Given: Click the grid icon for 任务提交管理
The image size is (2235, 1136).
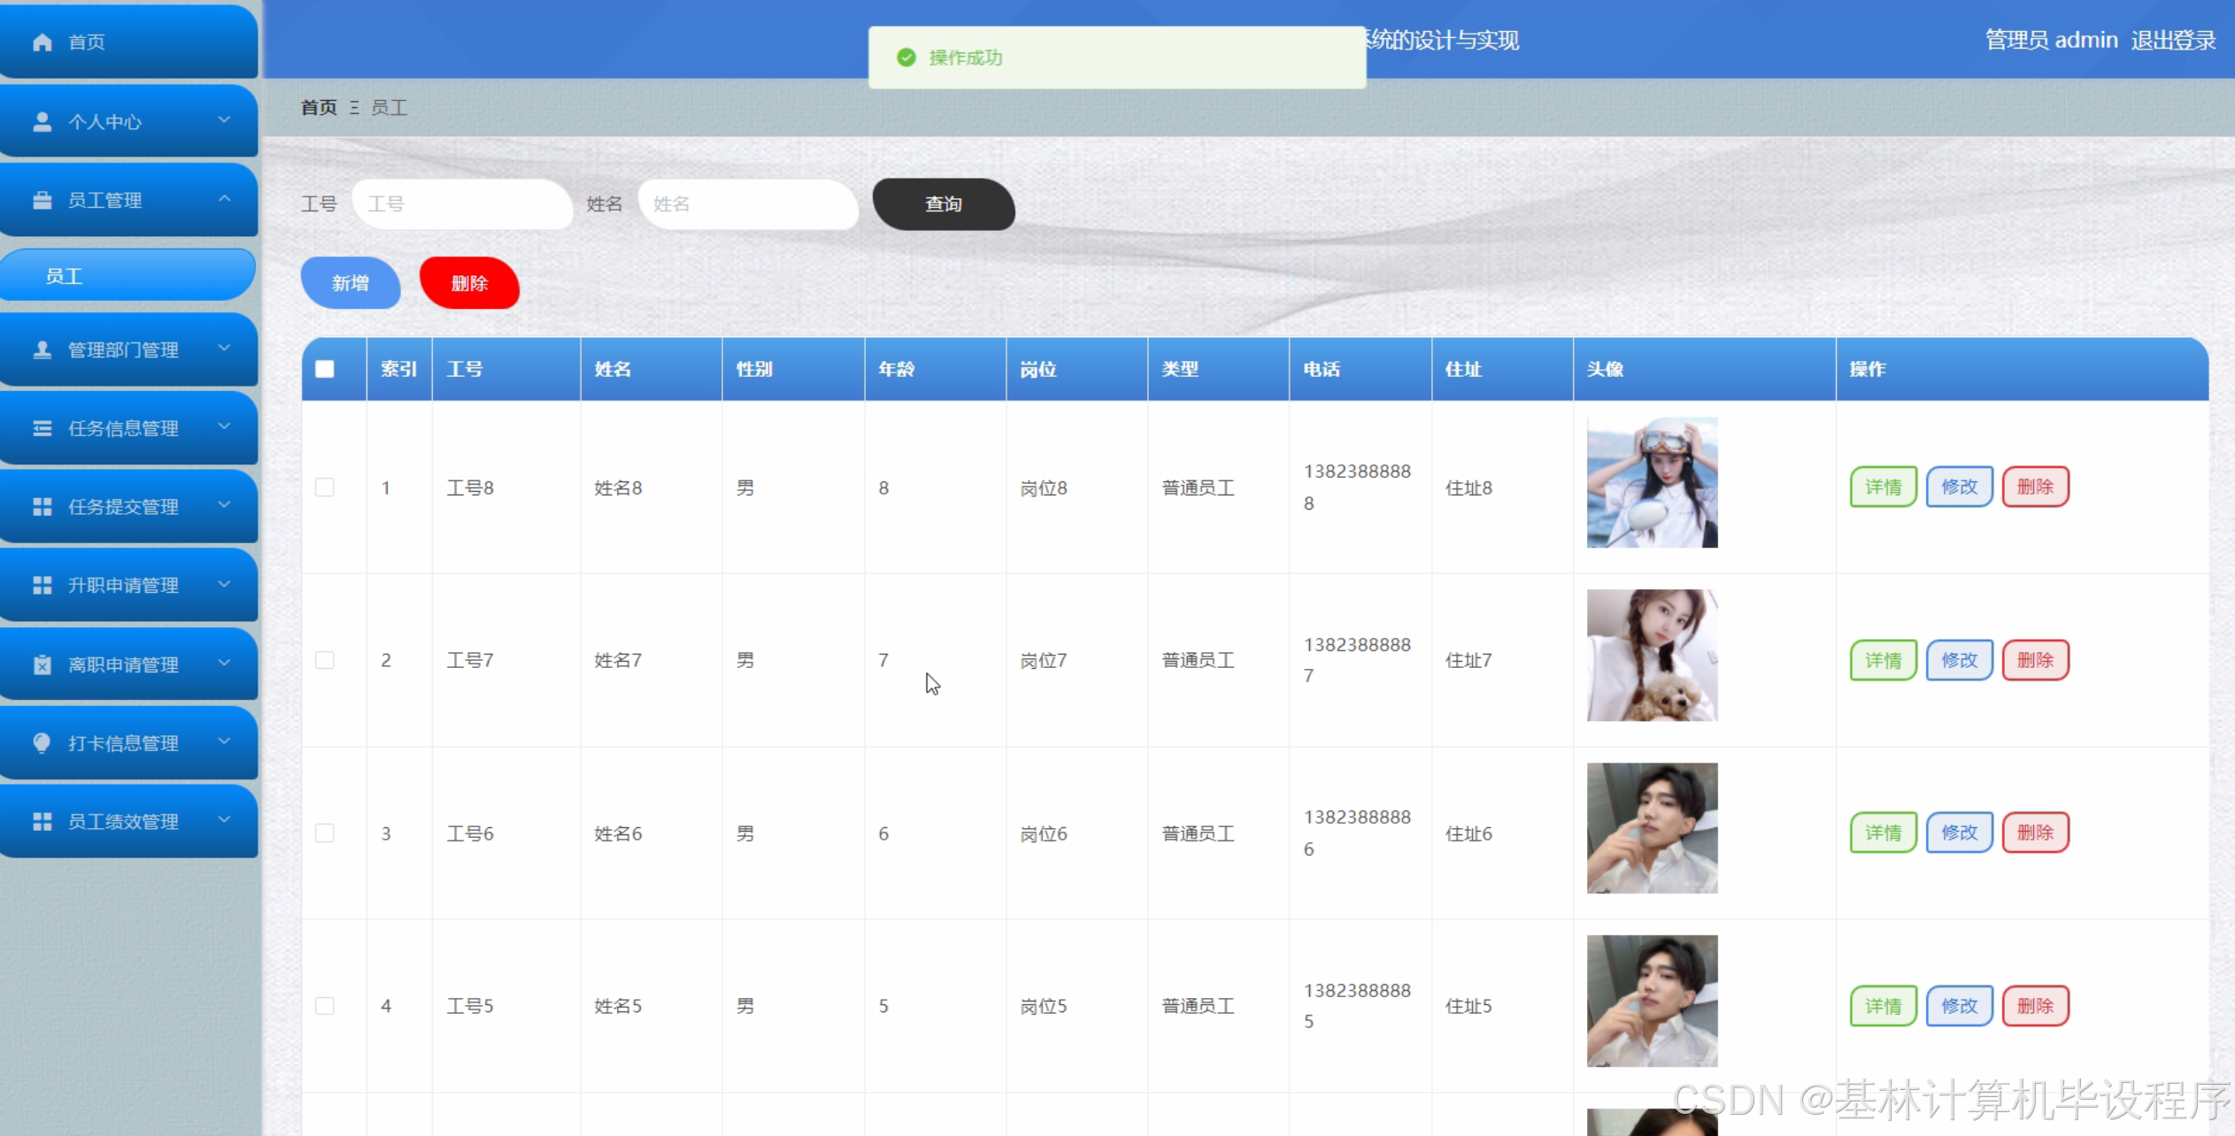Looking at the screenshot, I should pos(42,507).
